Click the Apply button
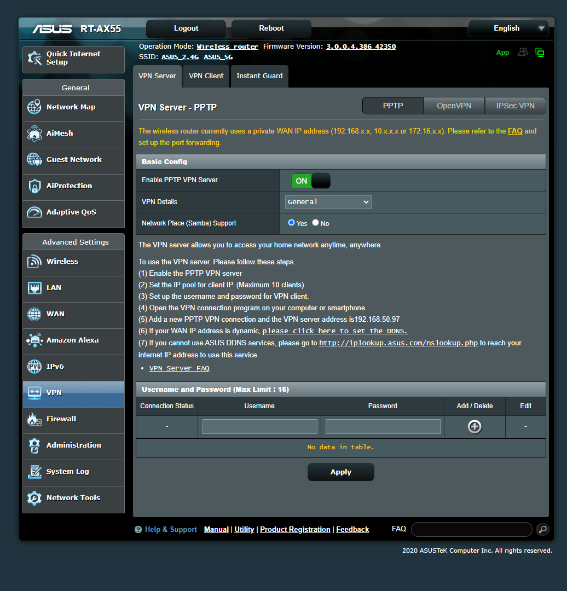Image resolution: width=567 pixels, height=591 pixels. [x=341, y=472]
